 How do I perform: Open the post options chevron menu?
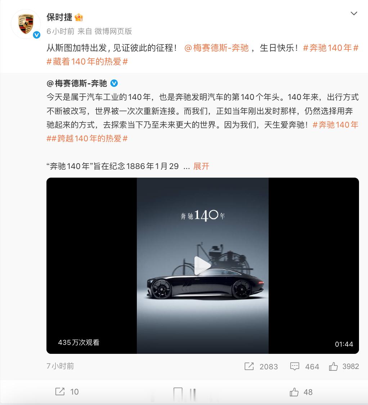(354, 13)
